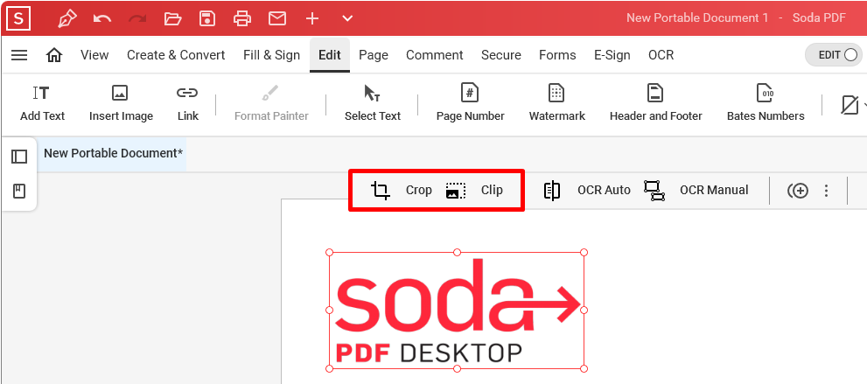
Task: Choose the Select Text tool
Action: click(373, 103)
